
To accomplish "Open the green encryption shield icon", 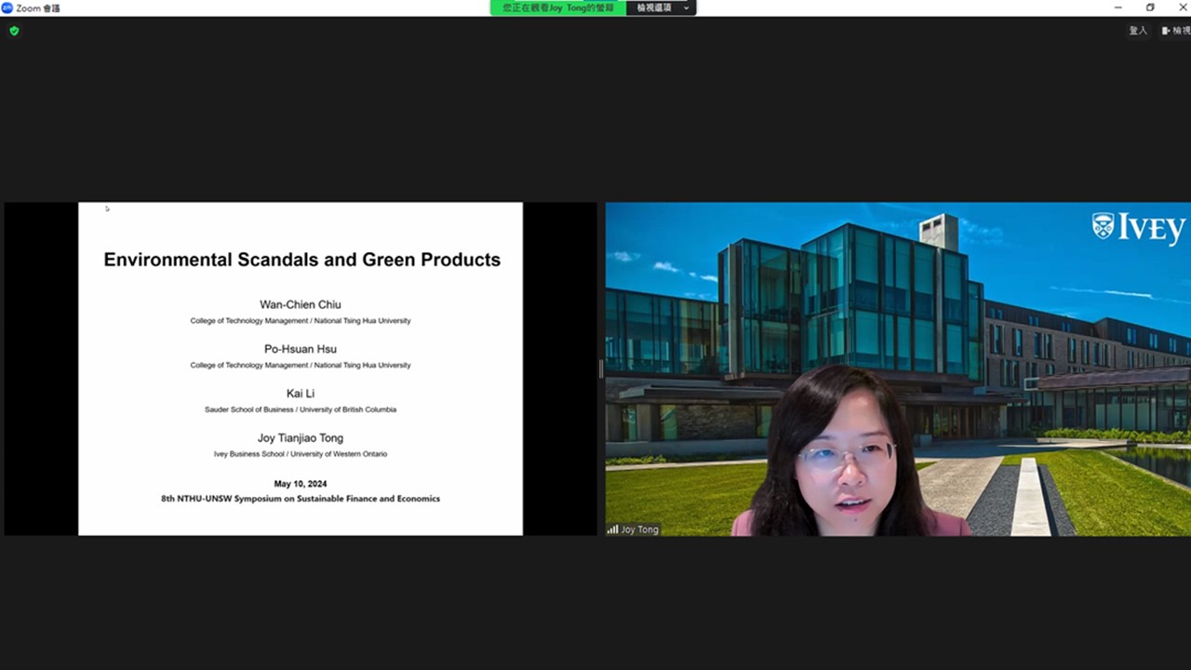I will [14, 31].
